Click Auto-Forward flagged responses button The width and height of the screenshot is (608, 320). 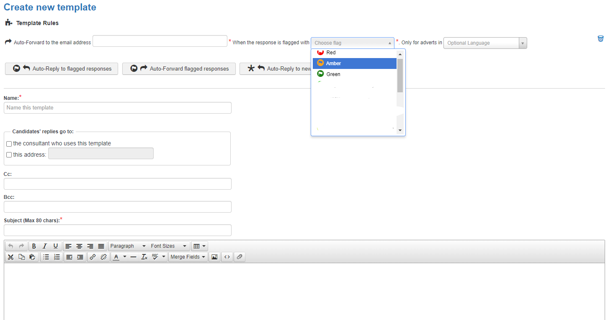coord(179,69)
